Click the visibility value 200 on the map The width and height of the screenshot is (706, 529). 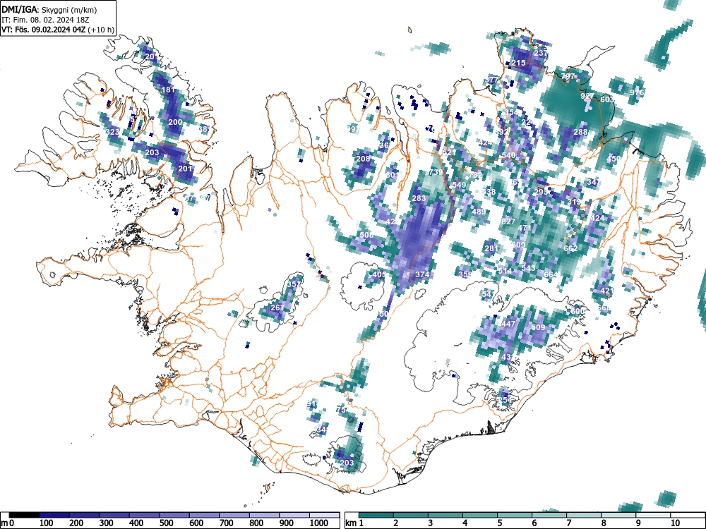[175, 122]
